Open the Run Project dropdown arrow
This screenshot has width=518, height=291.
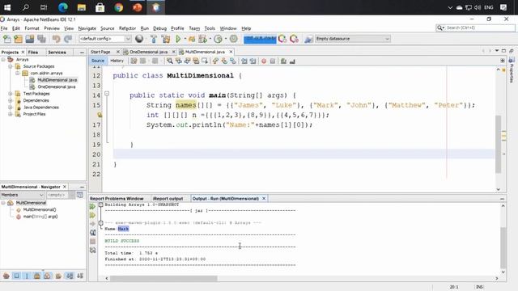tap(185, 39)
